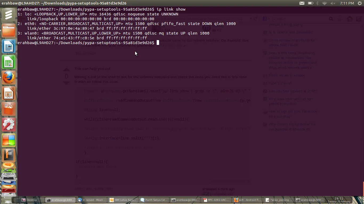The height and width of the screenshot is (204, 364).
Task: Open the 7:11 PM clock menu
Action: (347, 3)
